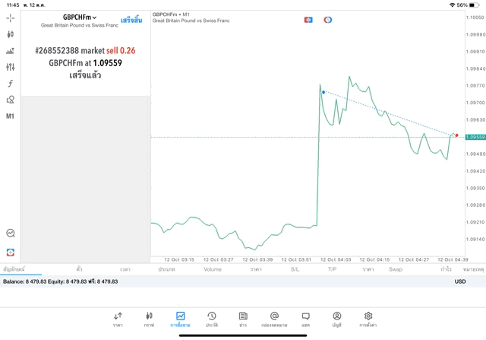Tap the GBPCHFm • M1 chart title
This screenshot has height=340, width=486.
tap(171, 14)
